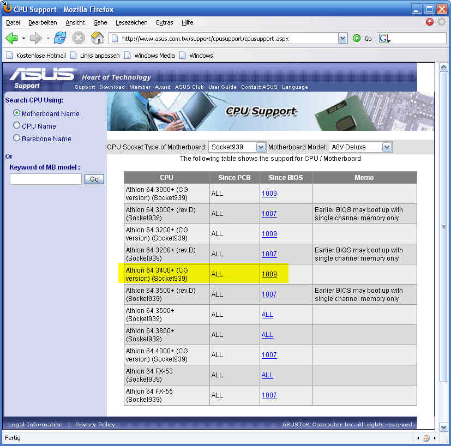Click BIOS 1009 link for Athlon 64 3000+ CG
The width and height of the screenshot is (451, 446).
click(269, 194)
